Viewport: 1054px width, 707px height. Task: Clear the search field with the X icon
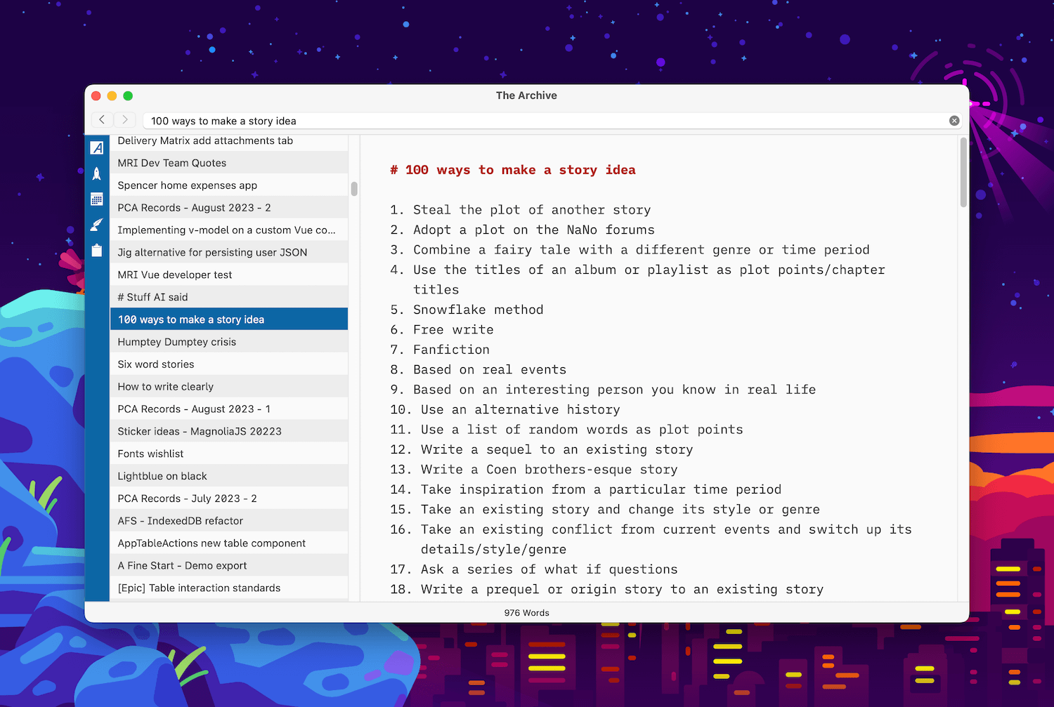click(954, 120)
